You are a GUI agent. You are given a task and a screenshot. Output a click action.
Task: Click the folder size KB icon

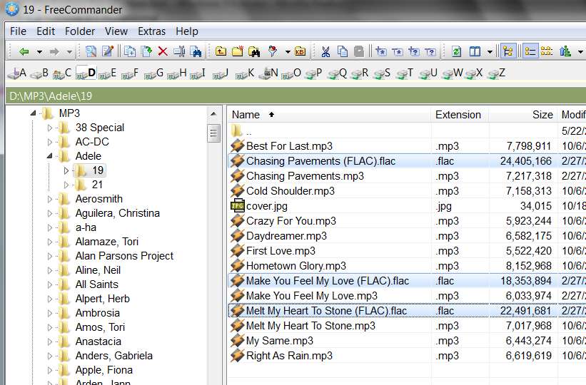(x=300, y=51)
